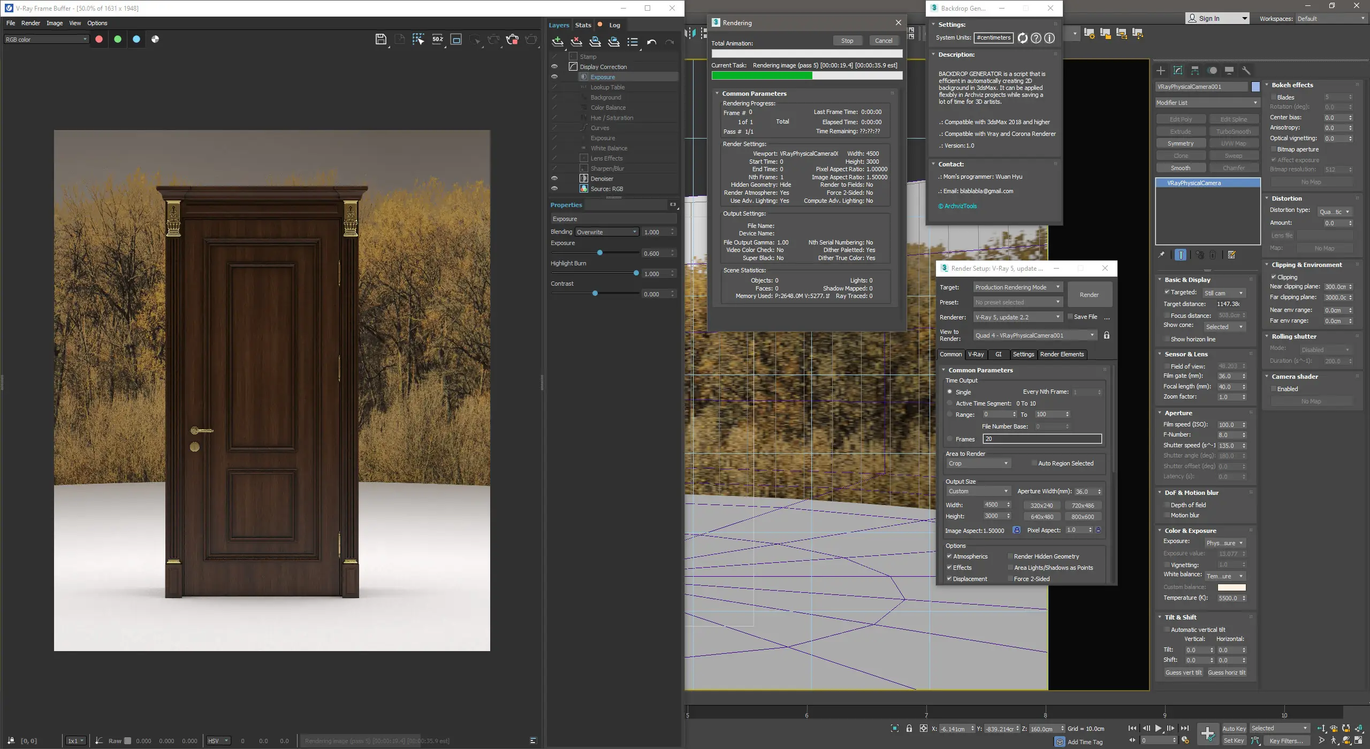Open the RGB color channel dropdown

[46, 39]
